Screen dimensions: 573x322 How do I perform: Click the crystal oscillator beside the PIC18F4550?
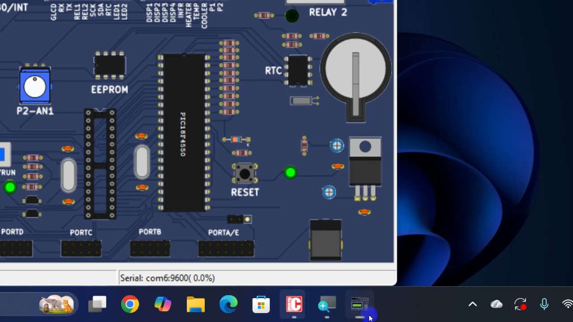pos(142,161)
